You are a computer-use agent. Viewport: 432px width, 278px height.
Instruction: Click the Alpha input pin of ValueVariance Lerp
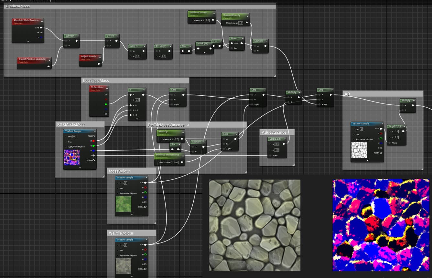pos(269,155)
